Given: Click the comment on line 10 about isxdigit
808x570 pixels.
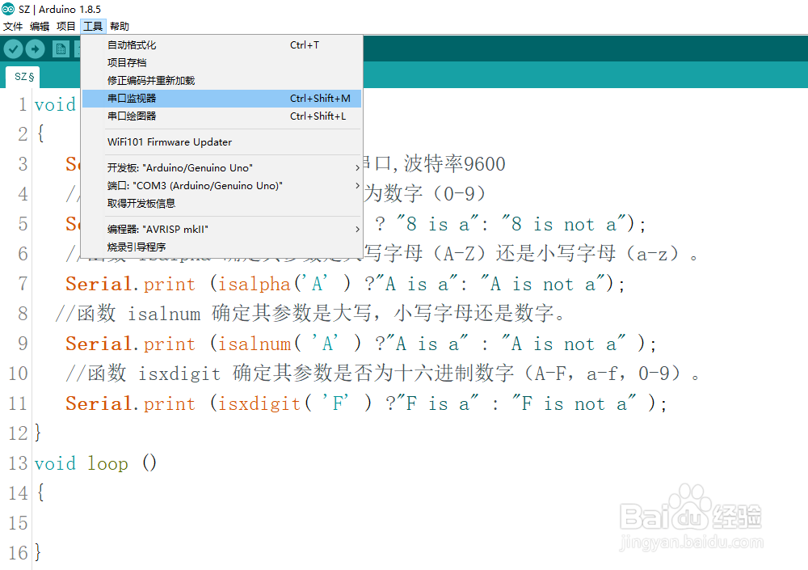Looking at the screenshot, I should [382, 373].
